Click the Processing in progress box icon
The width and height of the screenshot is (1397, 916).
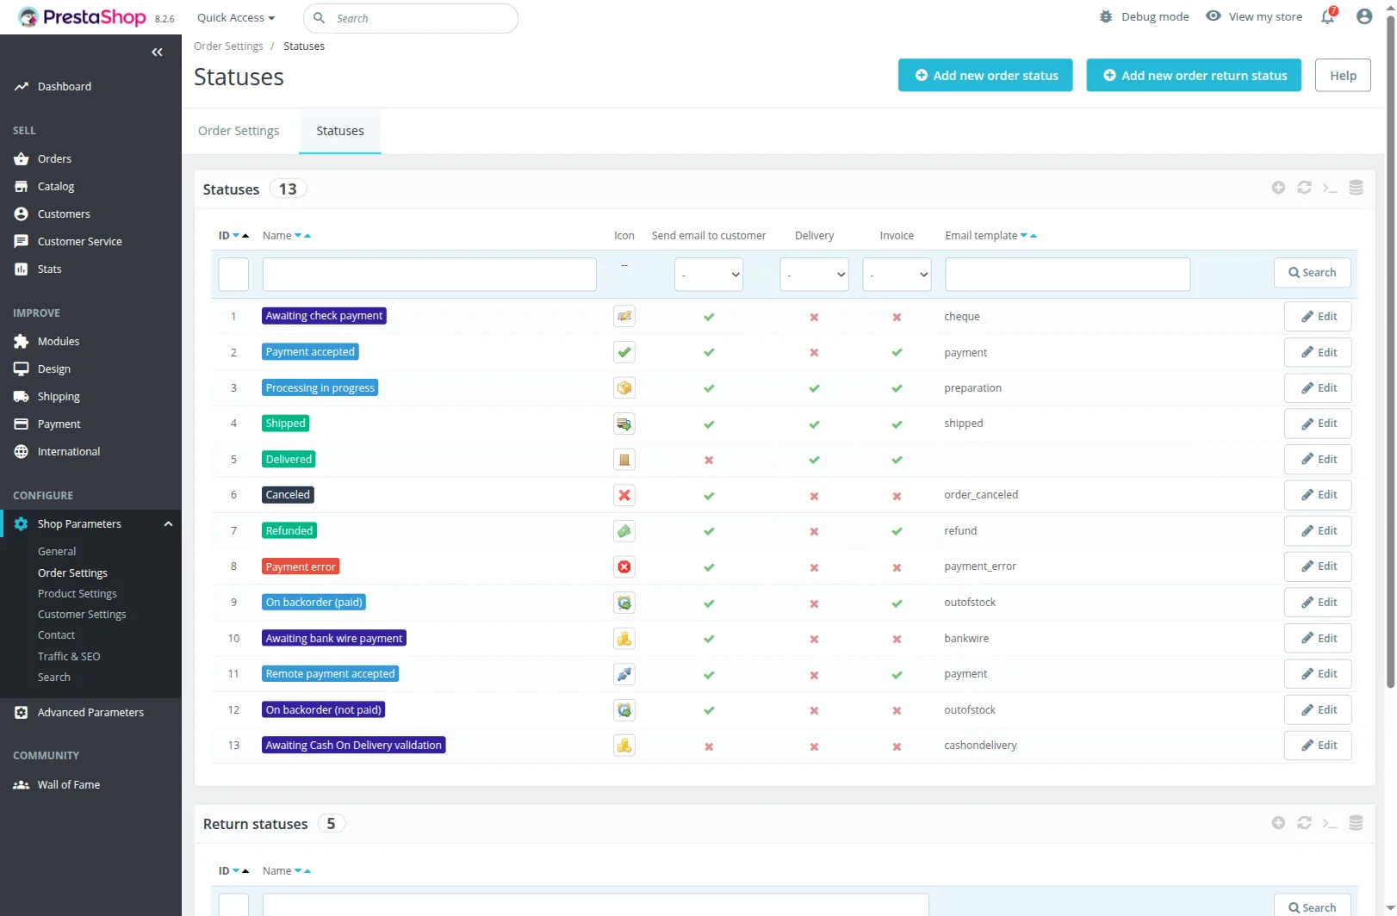point(624,388)
